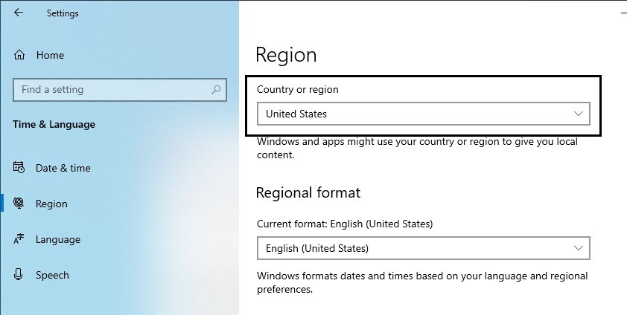Click the chevron on the regional format box
627x315 pixels.
tap(579, 248)
